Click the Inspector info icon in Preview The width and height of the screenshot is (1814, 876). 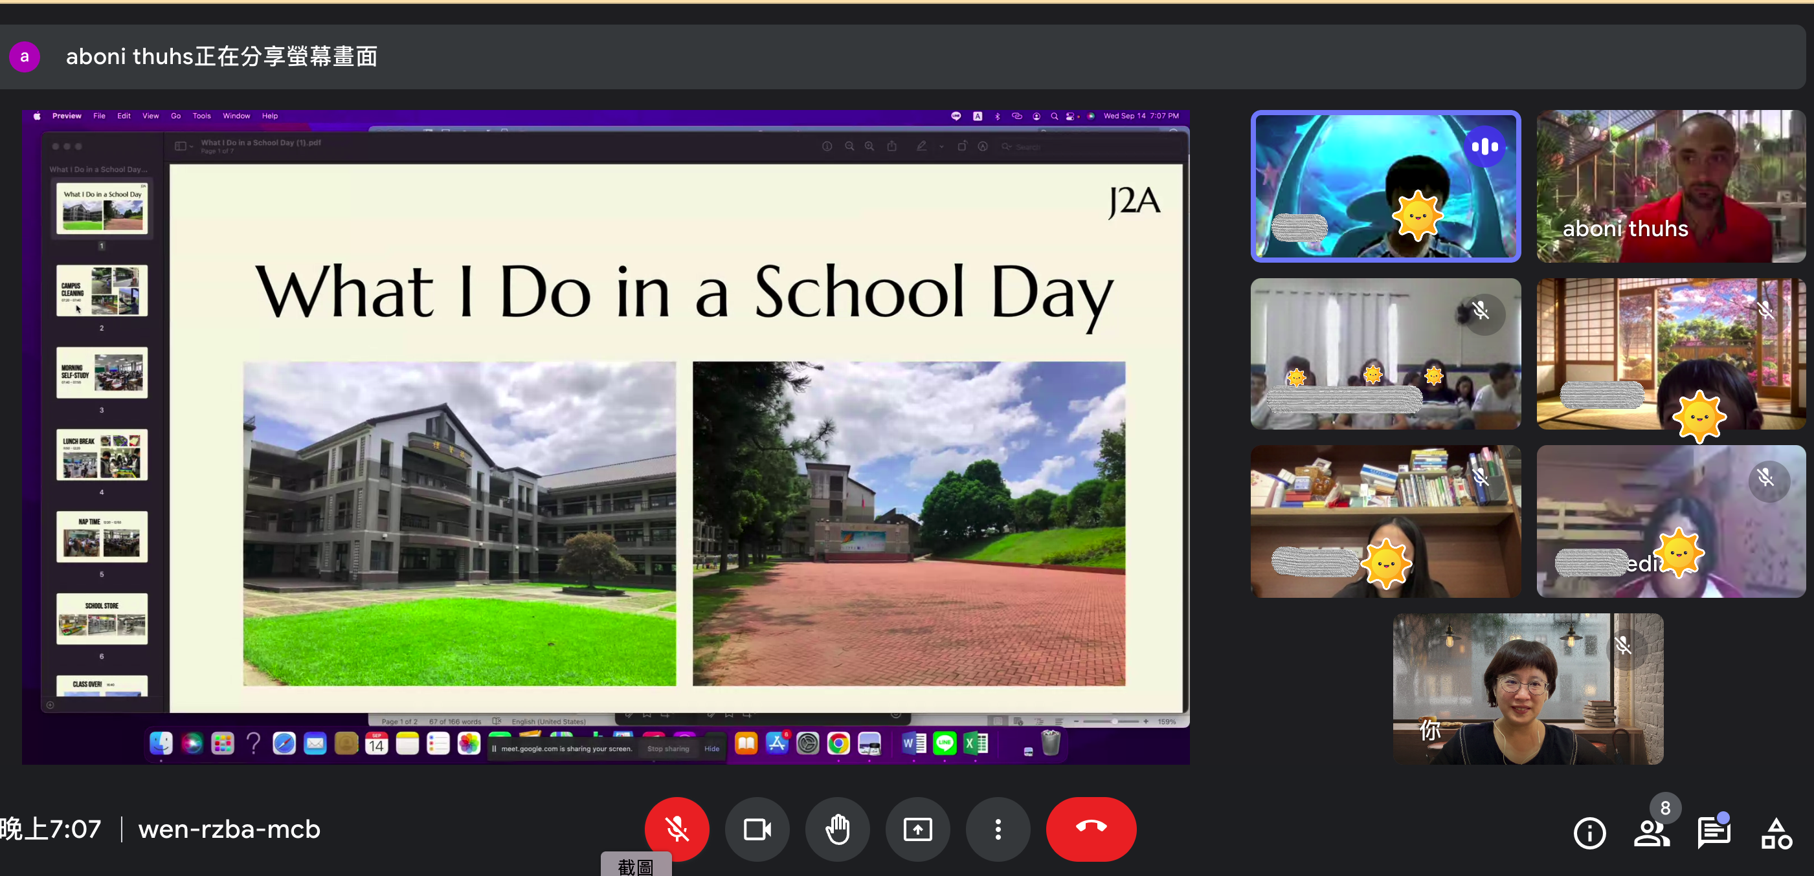(x=827, y=146)
